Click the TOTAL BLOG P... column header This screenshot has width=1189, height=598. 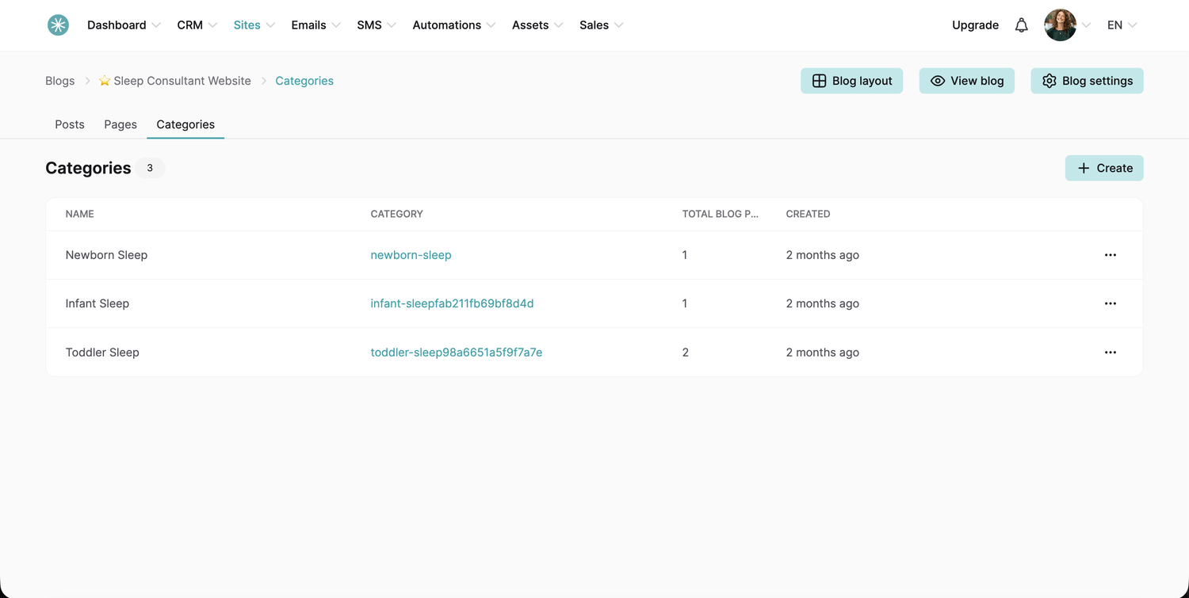[721, 214]
